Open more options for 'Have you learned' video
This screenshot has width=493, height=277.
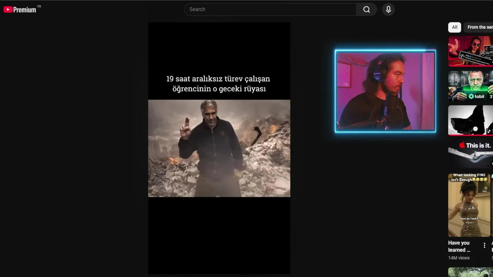[x=485, y=245]
